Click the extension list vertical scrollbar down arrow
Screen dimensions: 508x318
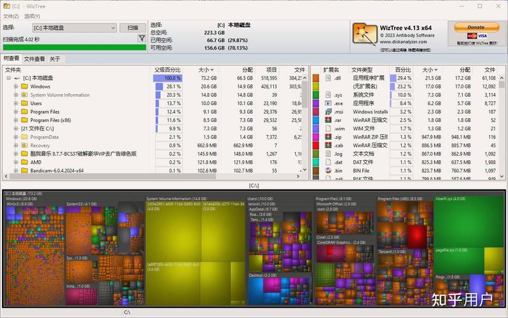pyautogui.click(x=502, y=176)
